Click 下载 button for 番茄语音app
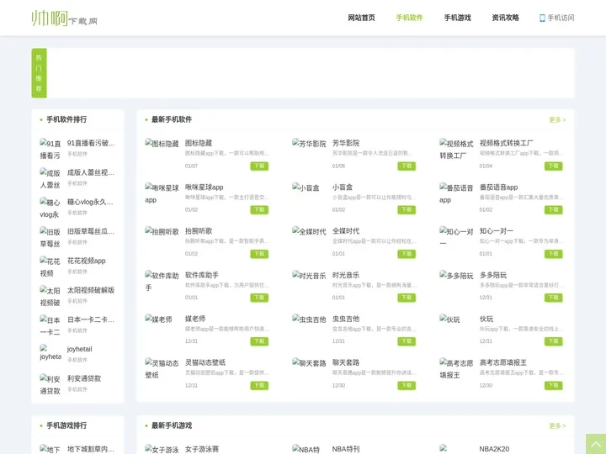The image size is (606, 454). [x=554, y=209]
